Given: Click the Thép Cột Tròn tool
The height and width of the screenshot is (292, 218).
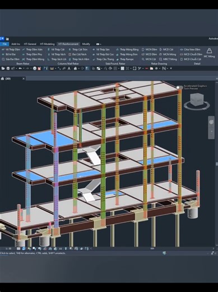Looking at the screenshot, I should coord(78,49).
